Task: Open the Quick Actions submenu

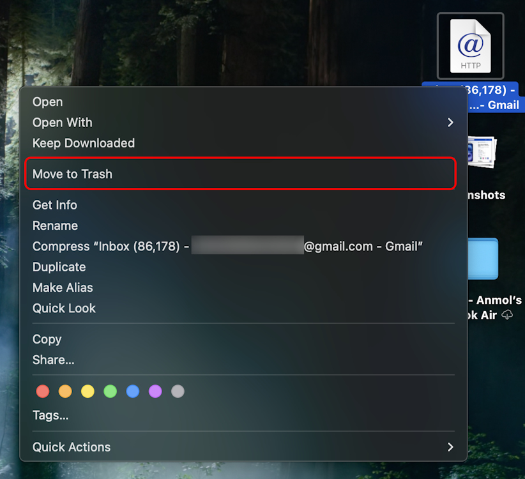Action: (243, 447)
